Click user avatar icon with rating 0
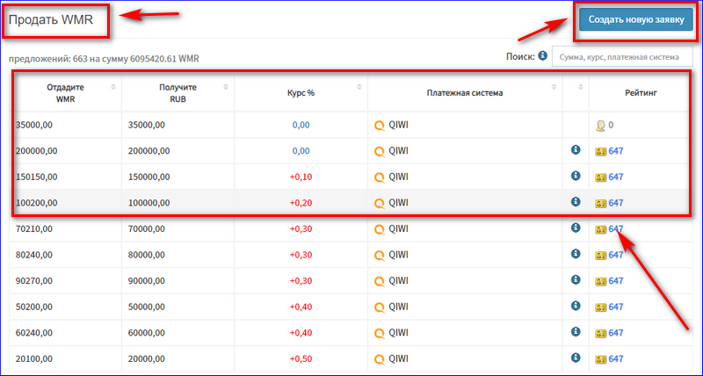703x376 pixels. 600,126
